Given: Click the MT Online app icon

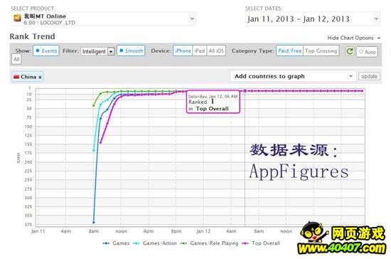Looking at the screenshot, I should [17, 18].
